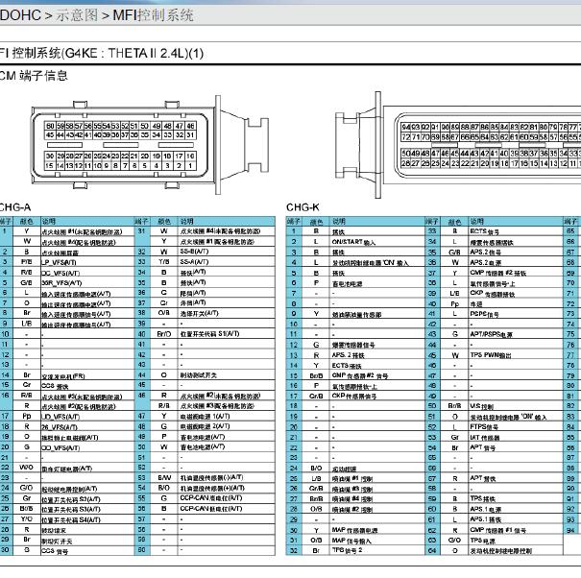Select the MFI控制系统 breadcrumb entry
The width and height of the screenshot is (581, 578).
coord(153,15)
